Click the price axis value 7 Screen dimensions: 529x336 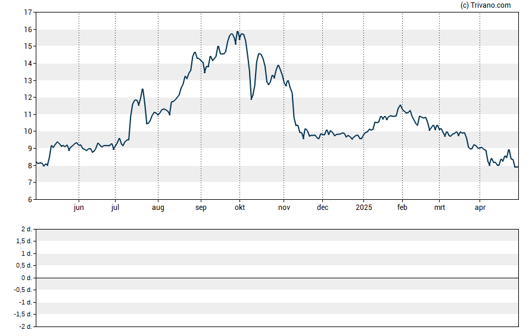(30, 183)
